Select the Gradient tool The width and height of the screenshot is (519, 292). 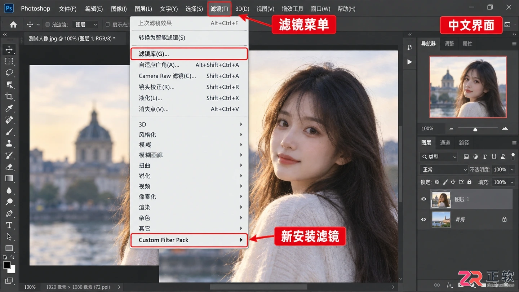point(9,178)
